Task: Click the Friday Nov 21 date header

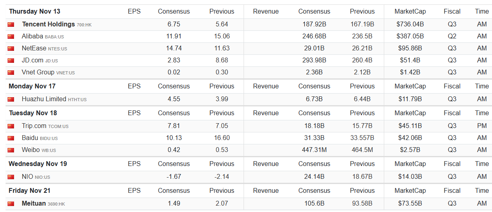Action: pos(29,190)
